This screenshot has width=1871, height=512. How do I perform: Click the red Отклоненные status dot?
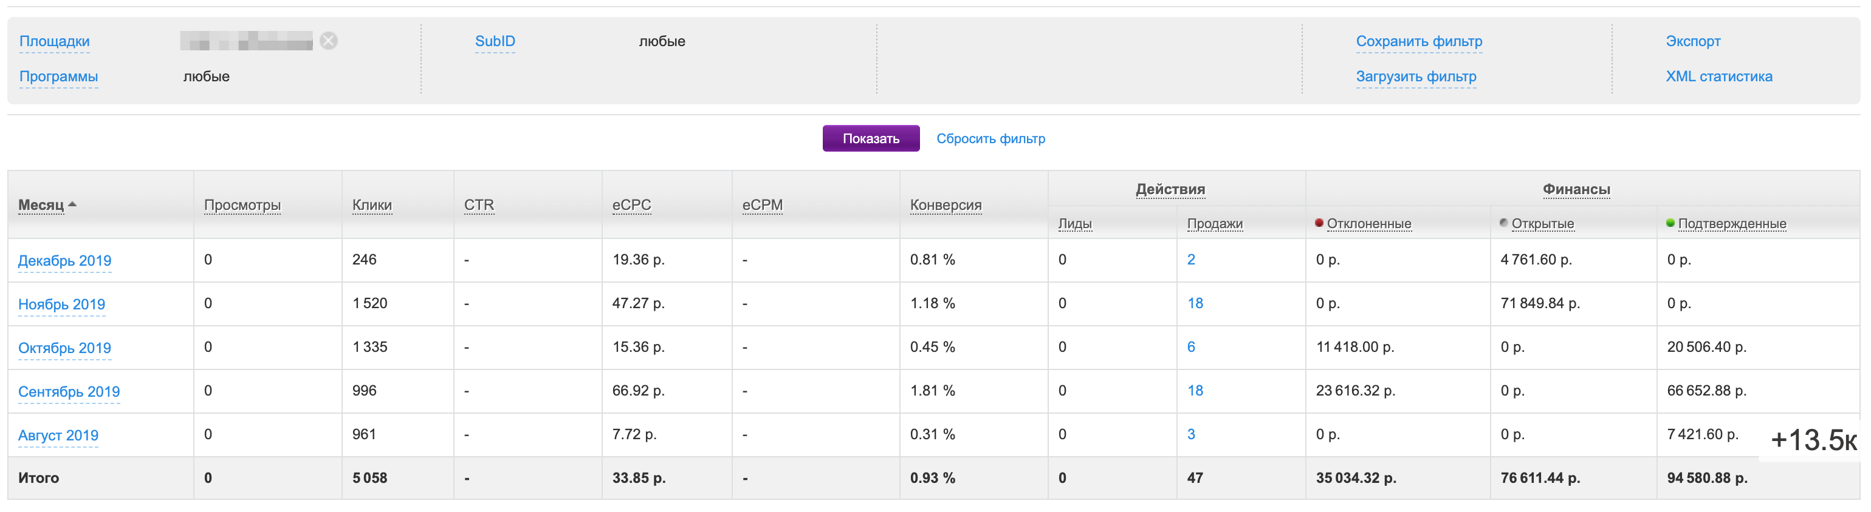(x=1319, y=223)
